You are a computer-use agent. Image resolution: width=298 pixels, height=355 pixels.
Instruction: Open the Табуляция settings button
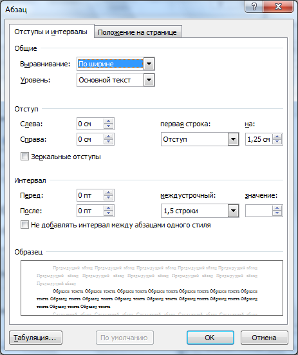[36, 338]
